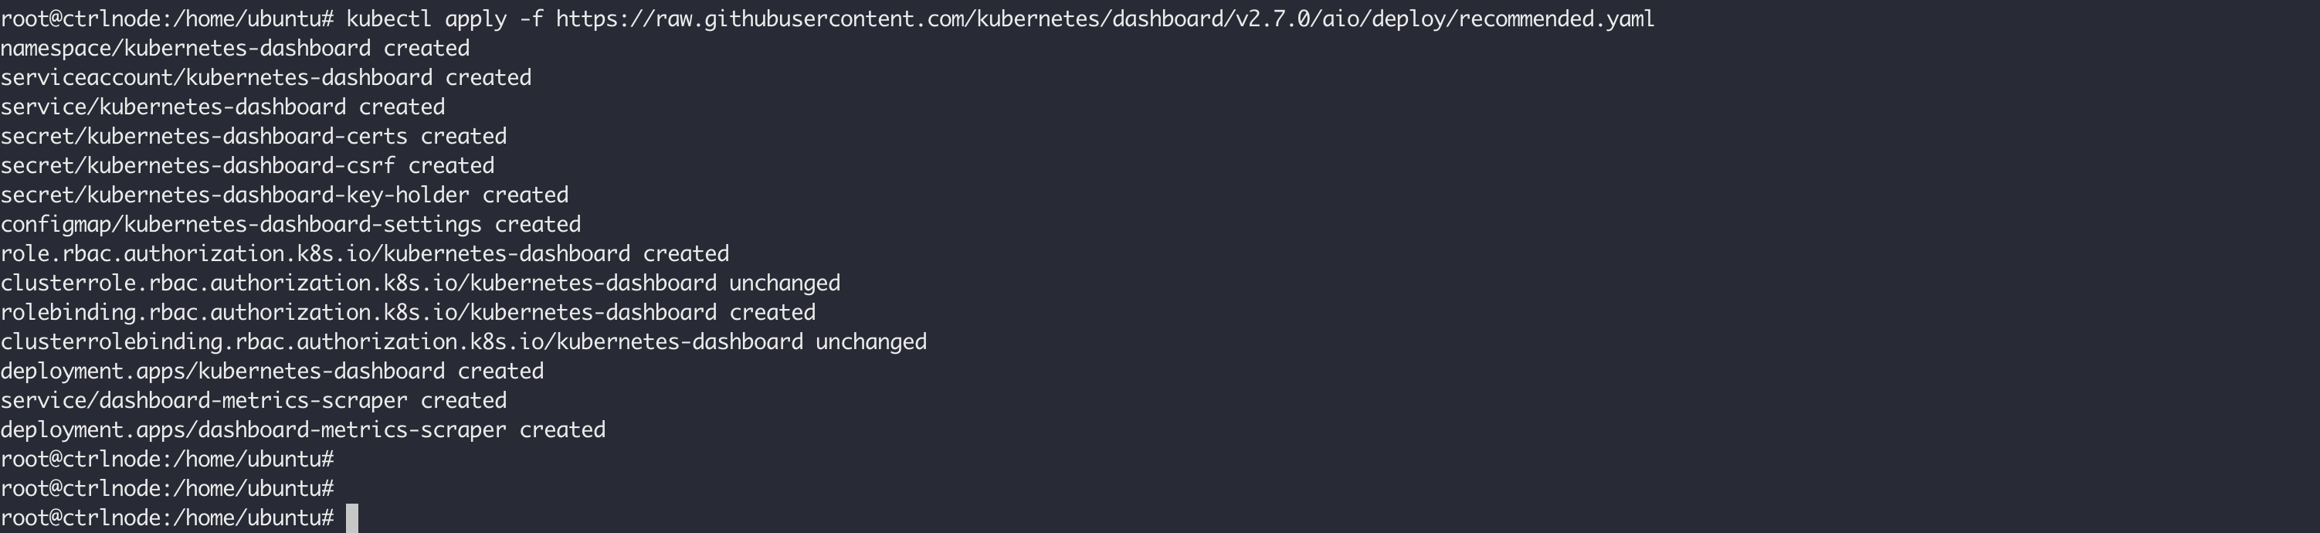The image size is (2320, 533).
Task: Select the deployment.apps/kubernetes-dashboard created line
Action: 272,371
